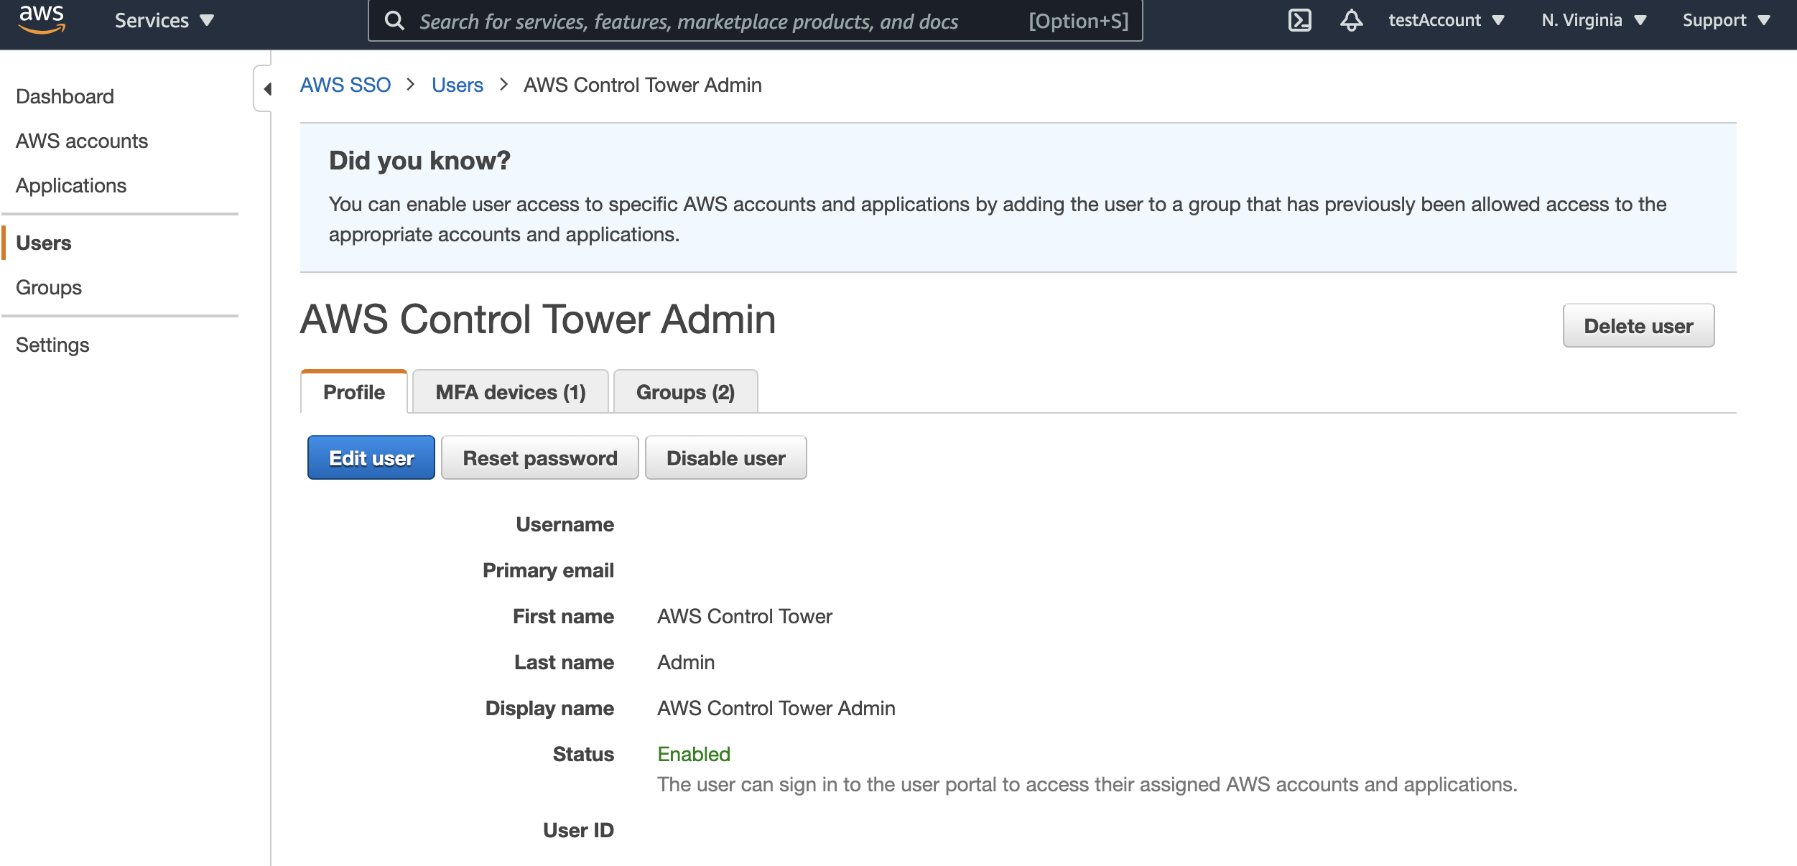Click the Enabled status text
This screenshot has width=1797, height=866.
pos(694,754)
